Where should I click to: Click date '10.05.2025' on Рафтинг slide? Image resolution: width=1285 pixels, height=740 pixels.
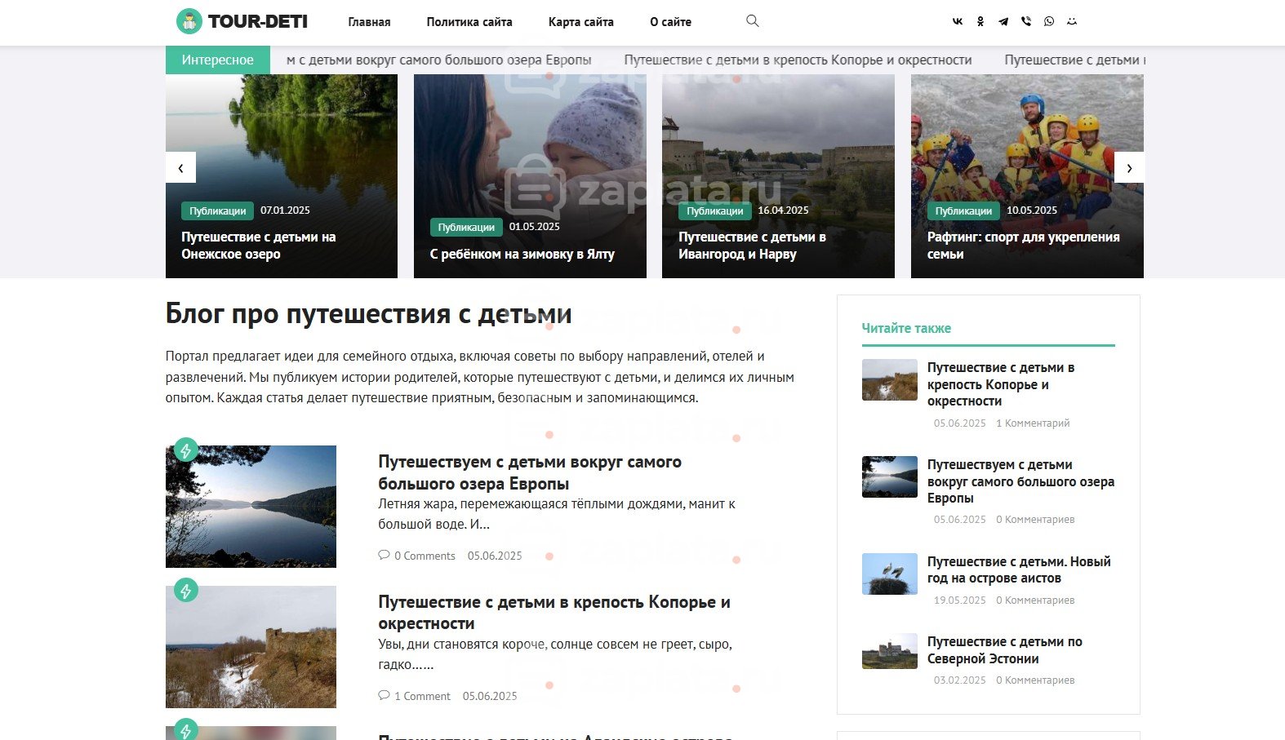pos(1032,210)
